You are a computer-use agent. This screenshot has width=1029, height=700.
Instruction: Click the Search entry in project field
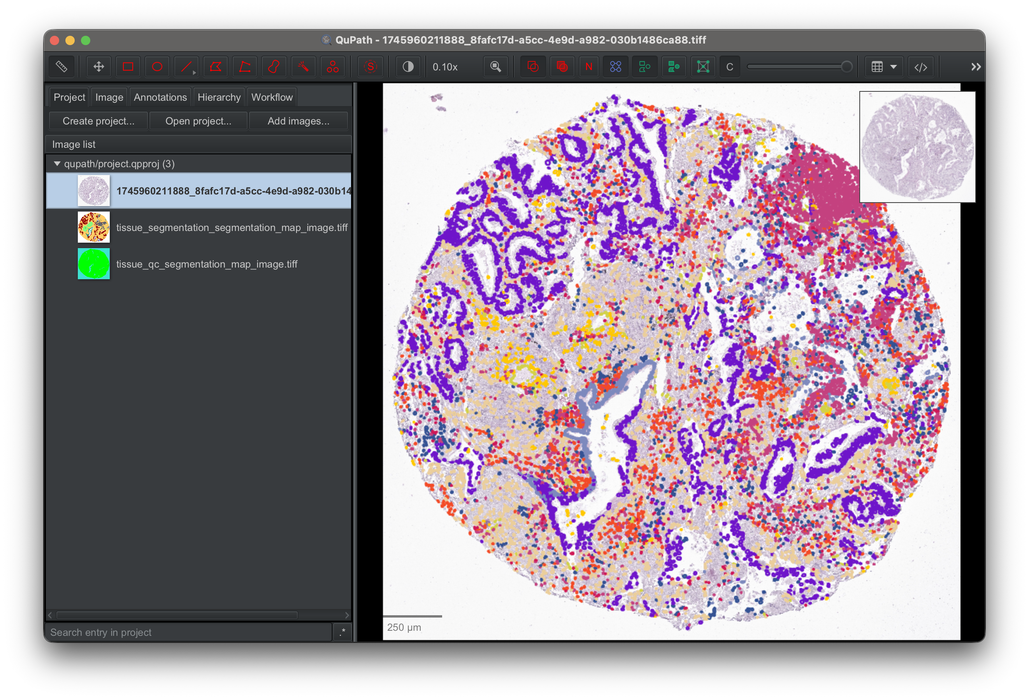[190, 632]
